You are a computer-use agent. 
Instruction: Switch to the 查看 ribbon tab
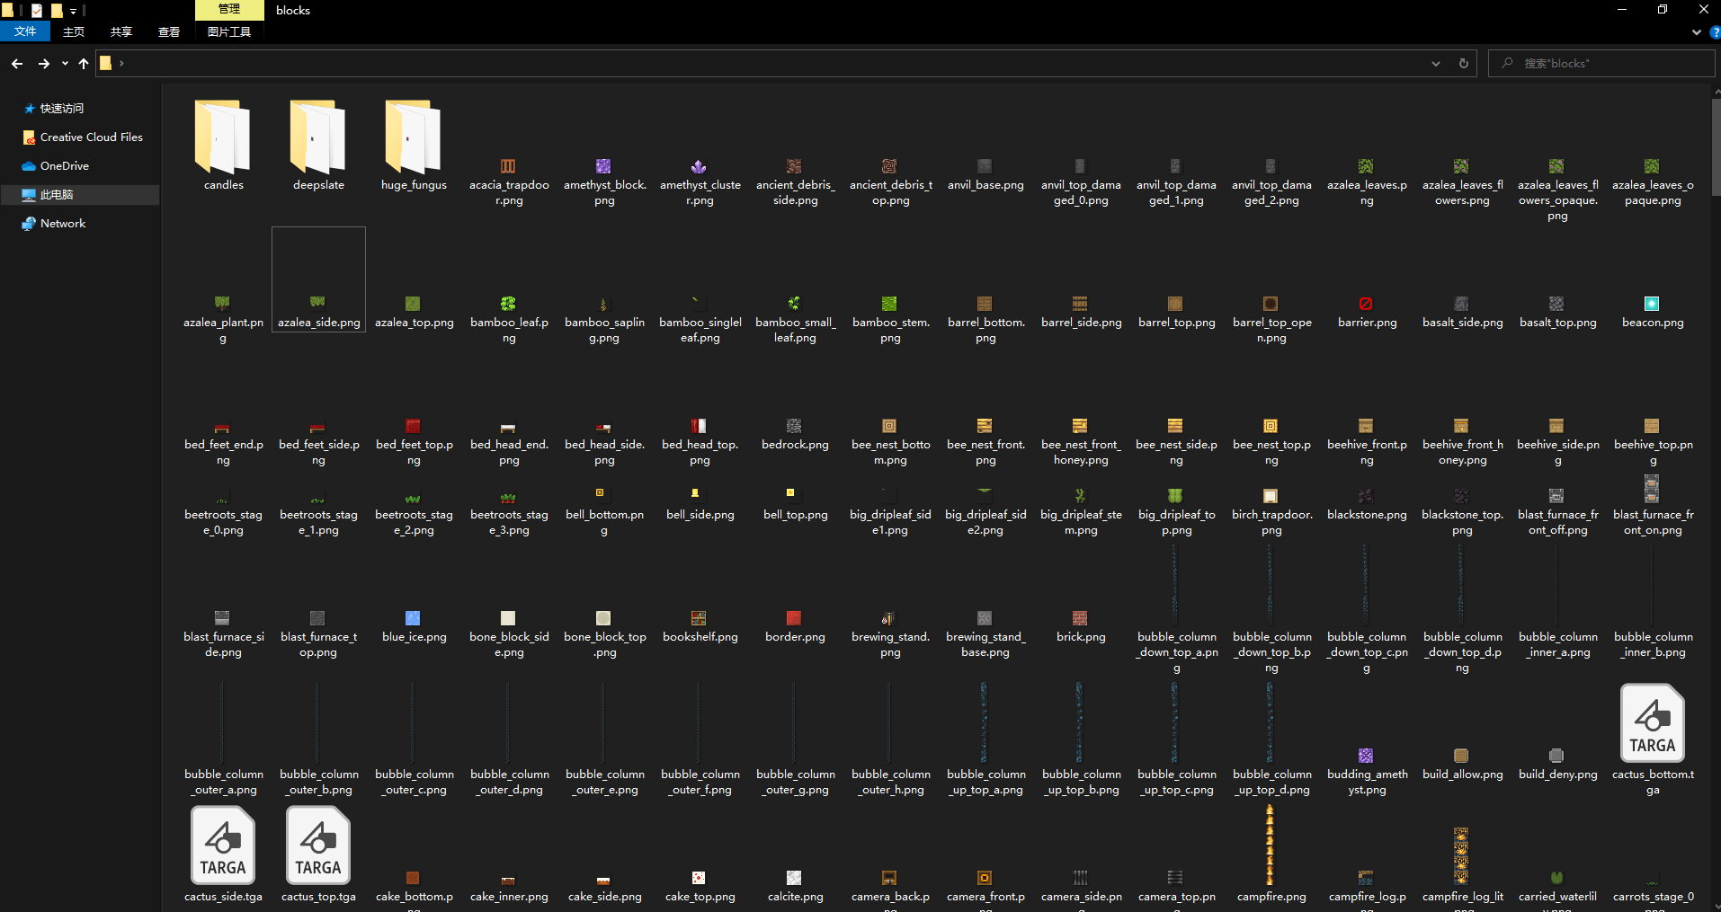(x=169, y=31)
